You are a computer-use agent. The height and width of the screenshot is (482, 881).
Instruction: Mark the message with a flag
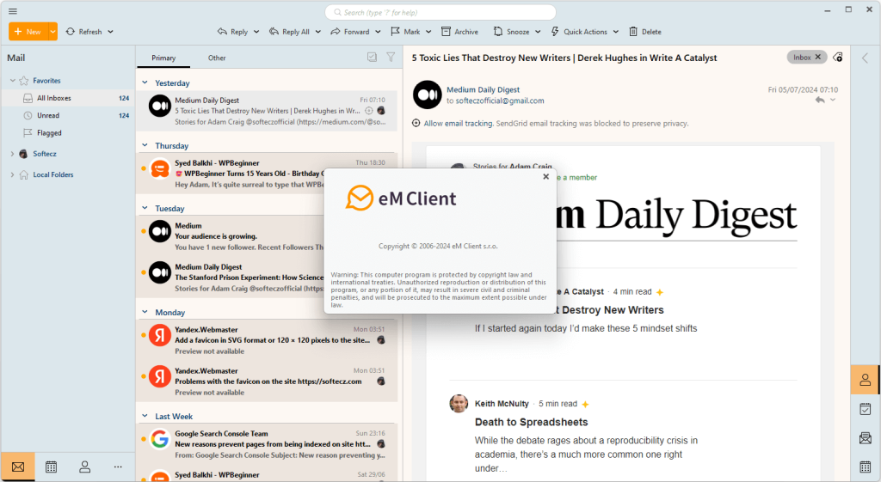point(405,32)
